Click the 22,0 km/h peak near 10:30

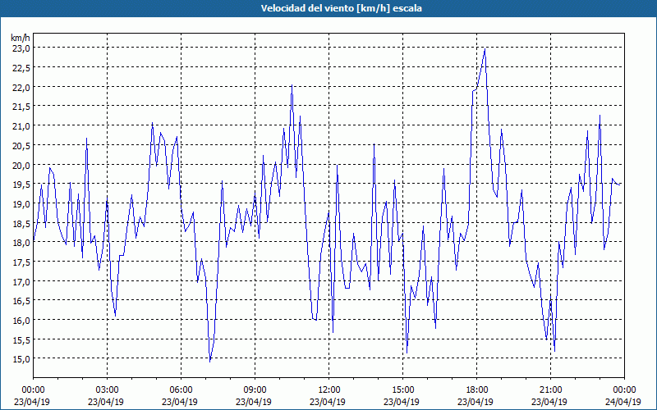coord(292,85)
